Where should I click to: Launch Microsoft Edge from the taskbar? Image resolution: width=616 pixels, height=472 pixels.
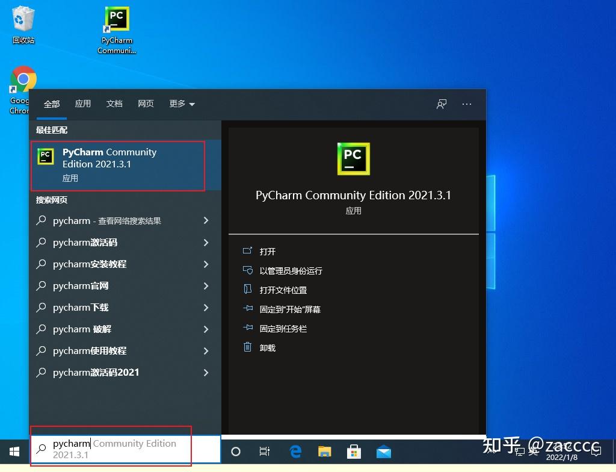(x=295, y=452)
